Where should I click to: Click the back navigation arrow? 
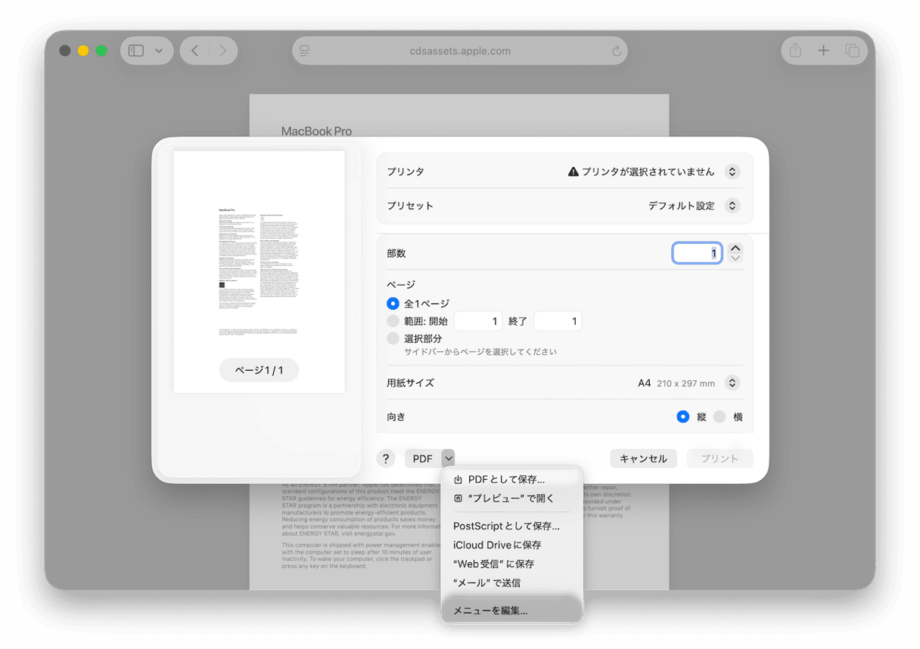pyautogui.click(x=194, y=51)
